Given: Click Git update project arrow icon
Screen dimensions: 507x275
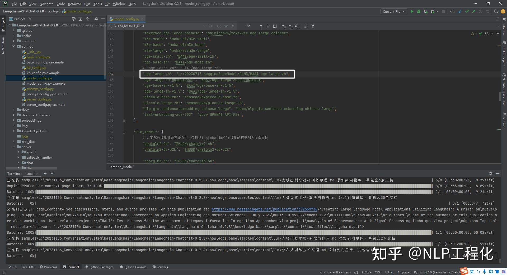Looking at the screenshot, I should click(x=460, y=11).
